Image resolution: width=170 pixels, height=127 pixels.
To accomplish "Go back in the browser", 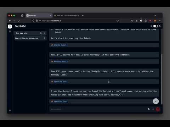I will pos(10,21).
